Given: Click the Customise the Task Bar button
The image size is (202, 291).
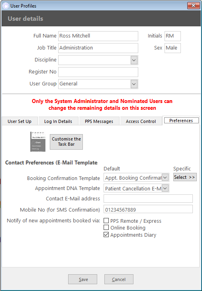Looking at the screenshot, I should (66, 142).
